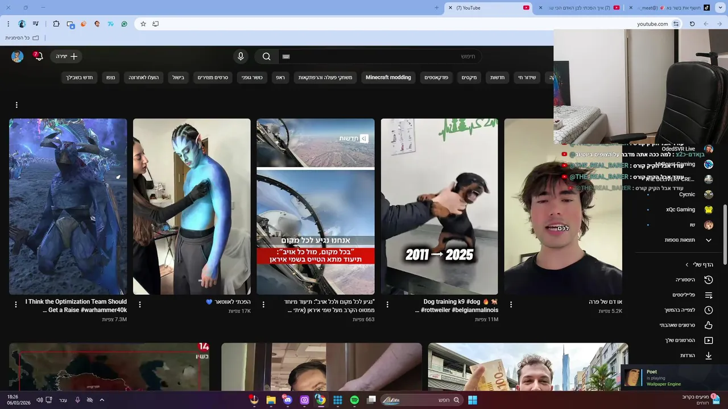The width and height of the screenshot is (728, 409).
Task: Open the YouTube account avatar menu
Action: [17, 56]
